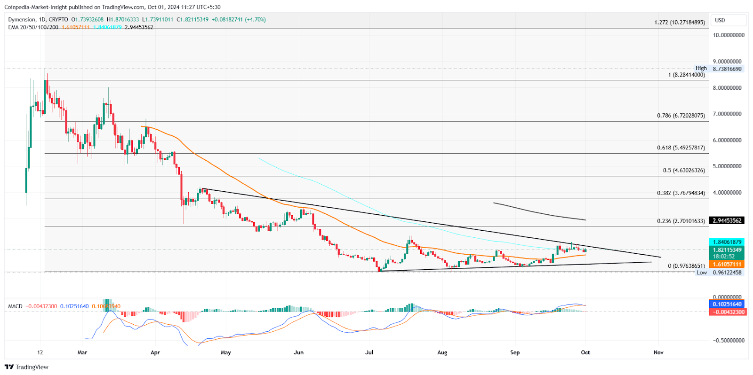Click MACD legend value 0.10251640 in blue
753x375 pixels.
point(74,306)
